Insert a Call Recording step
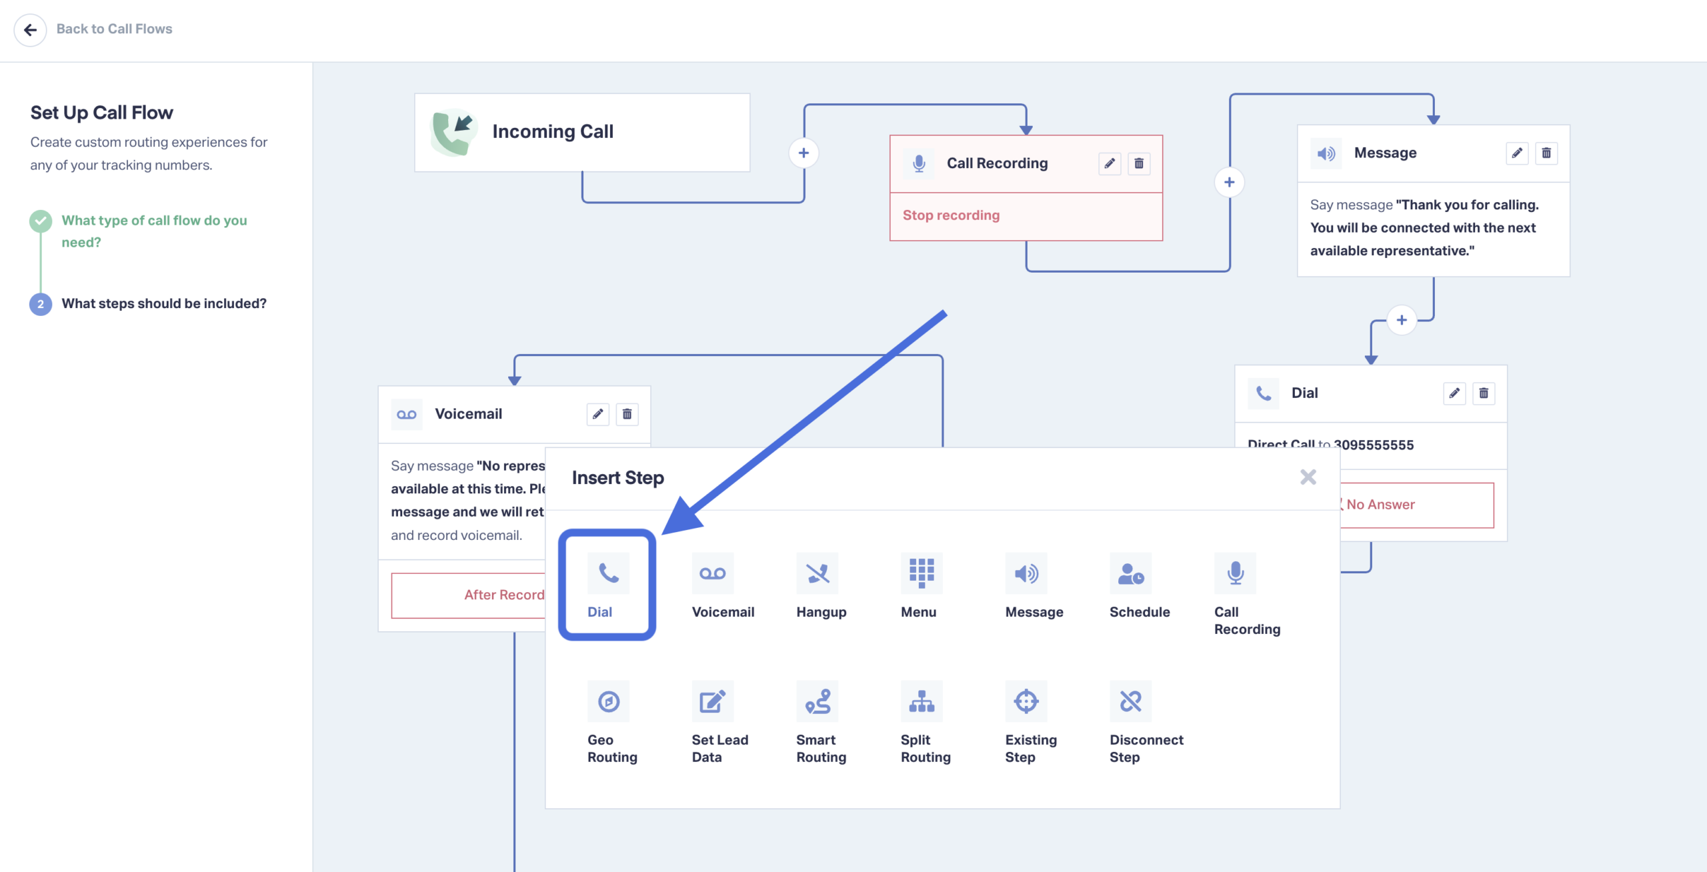Image resolution: width=1707 pixels, height=872 pixels. 1247,595
